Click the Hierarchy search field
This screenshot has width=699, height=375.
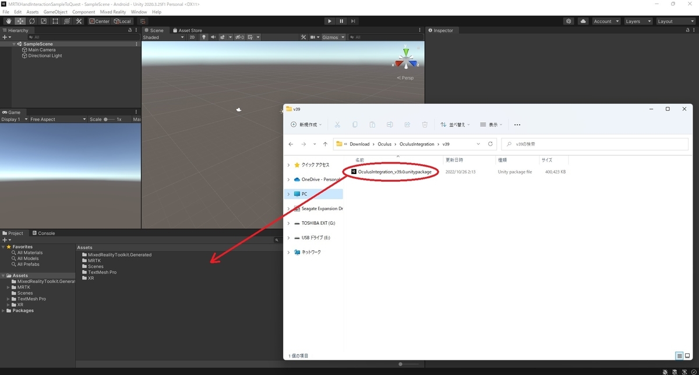coord(83,37)
